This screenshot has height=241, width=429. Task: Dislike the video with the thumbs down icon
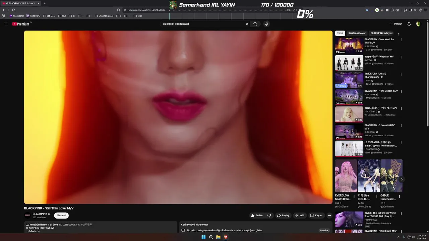point(269,216)
